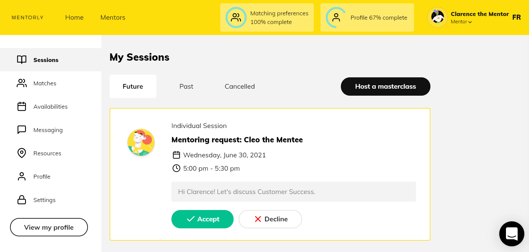Screen dimensions: 529x252
Task: Click the Matches people icon in sidebar
Action: (x=22, y=83)
